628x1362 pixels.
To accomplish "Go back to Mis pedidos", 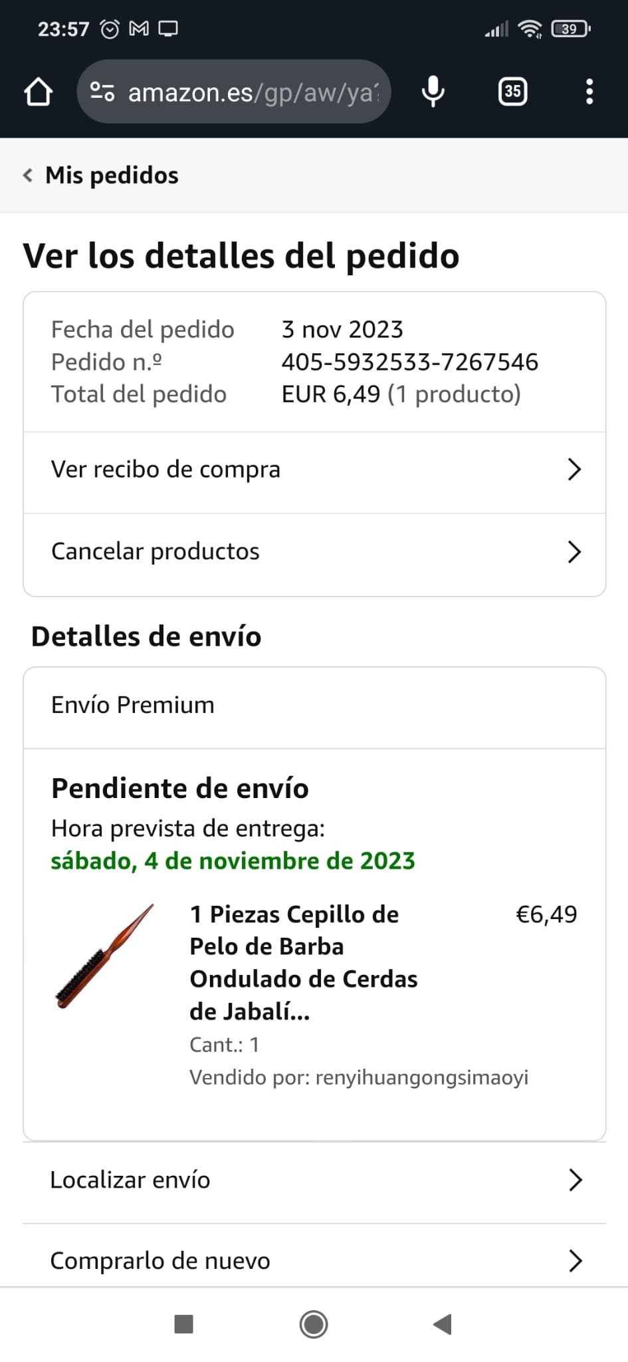I will click(112, 176).
